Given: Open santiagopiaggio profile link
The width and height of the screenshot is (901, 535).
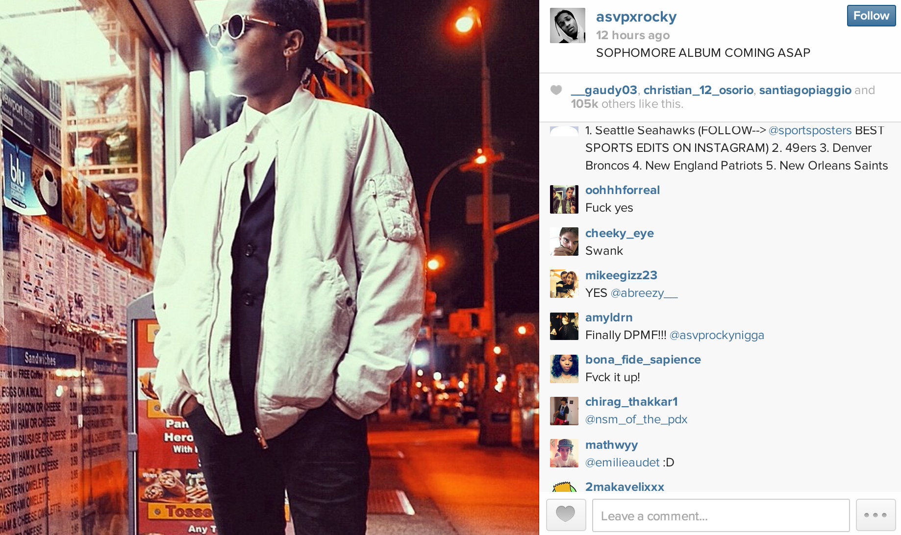Looking at the screenshot, I should [805, 90].
